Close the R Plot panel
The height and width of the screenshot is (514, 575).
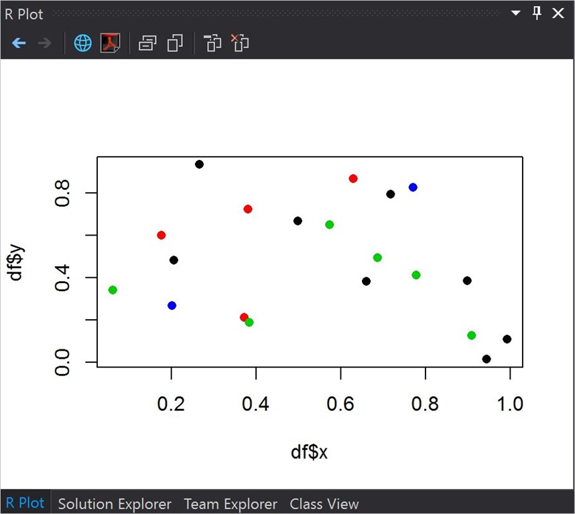click(558, 13)
